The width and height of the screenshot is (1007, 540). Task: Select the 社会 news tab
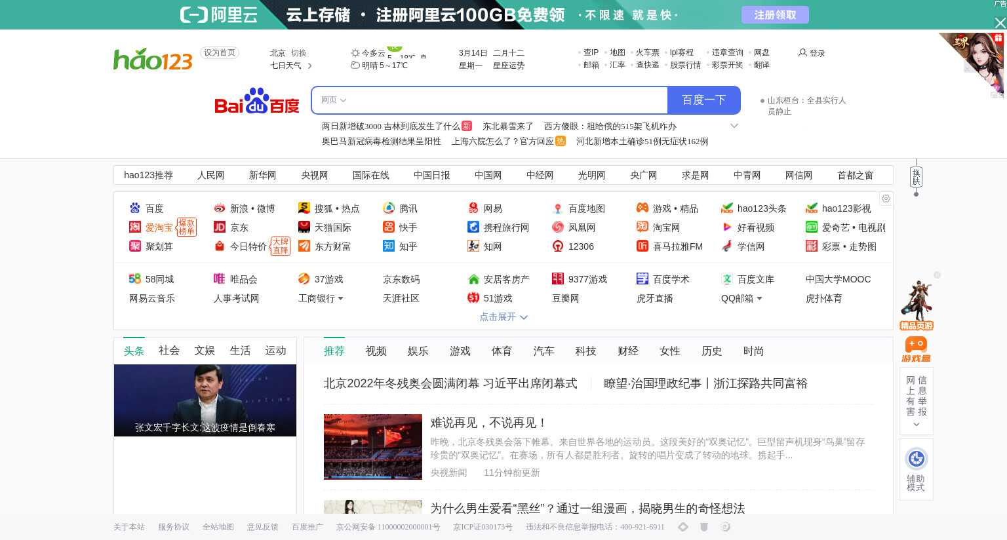(x=169, y=351)
